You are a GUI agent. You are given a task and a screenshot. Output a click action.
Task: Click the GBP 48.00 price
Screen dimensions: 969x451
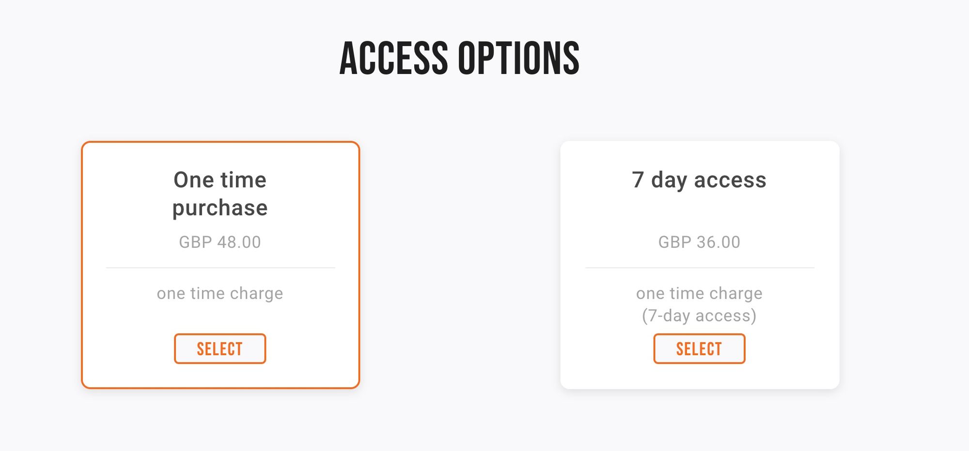coord(220,242)
